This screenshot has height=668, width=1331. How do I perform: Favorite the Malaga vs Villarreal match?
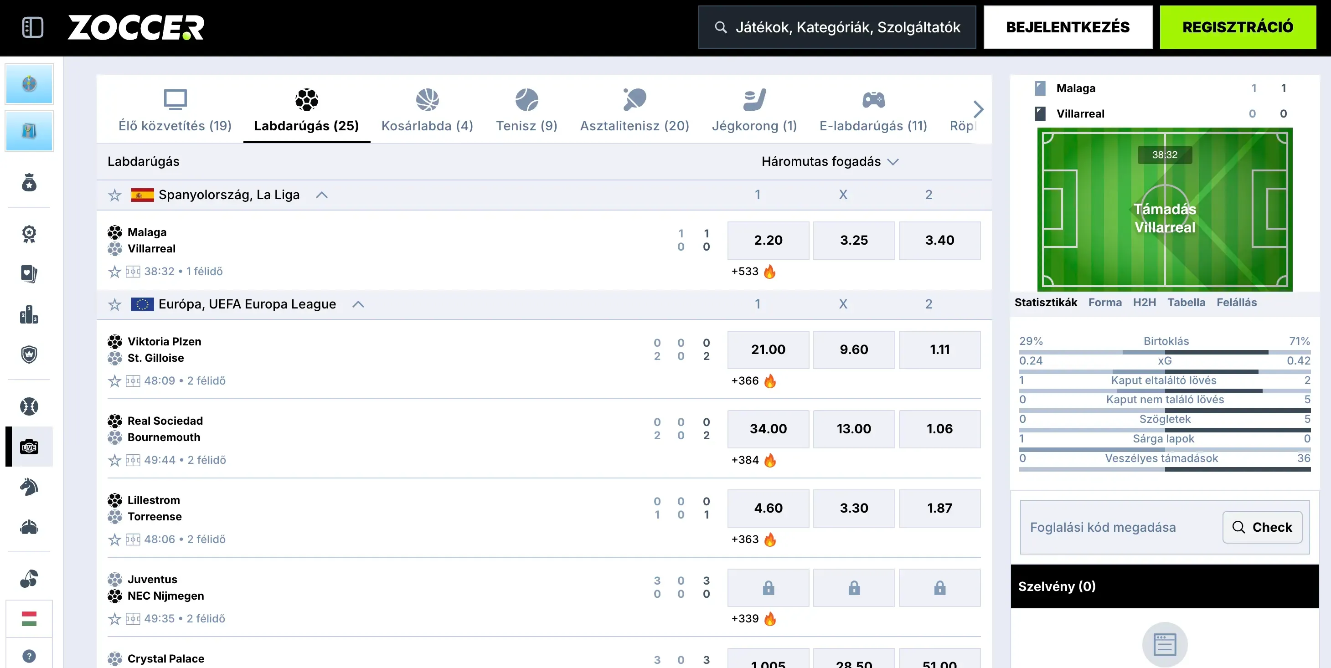[115, 272]
